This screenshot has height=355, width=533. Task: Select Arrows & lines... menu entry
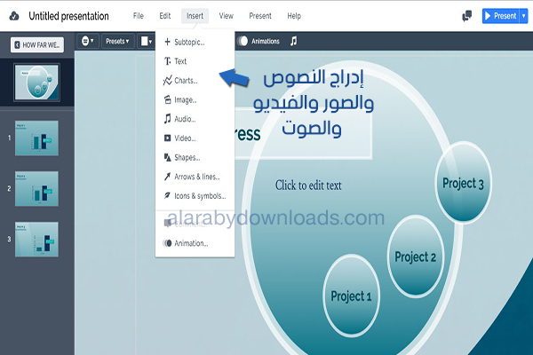[195, 177]
